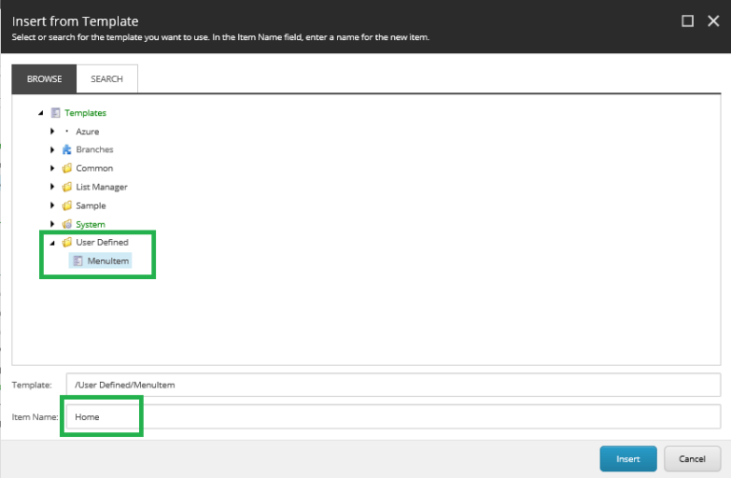The height and width of the screenshot is (478, 731).
Task: Expand the Azure node
Action: tap(52, 131)
